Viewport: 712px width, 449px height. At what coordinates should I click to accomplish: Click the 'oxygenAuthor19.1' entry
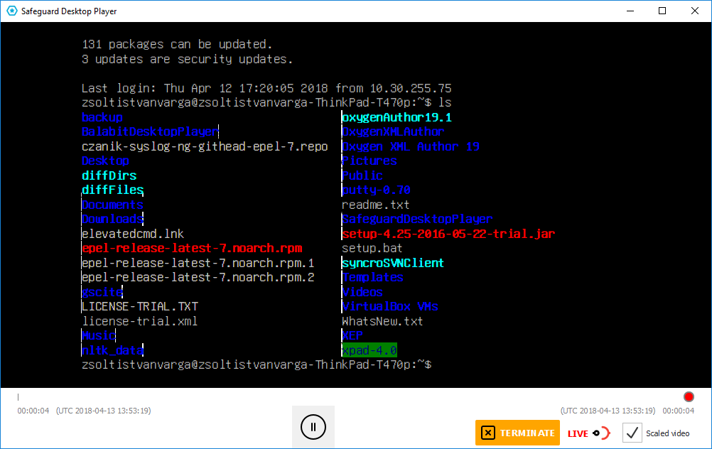[397, 117]
